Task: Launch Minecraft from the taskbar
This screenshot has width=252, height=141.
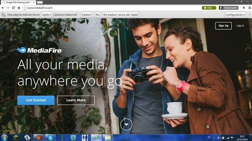Action: [16, 137]
